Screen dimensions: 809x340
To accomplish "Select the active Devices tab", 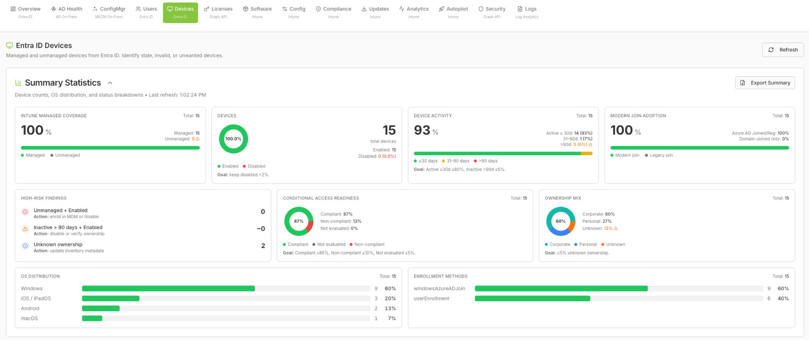I will (x=180, y=13).
